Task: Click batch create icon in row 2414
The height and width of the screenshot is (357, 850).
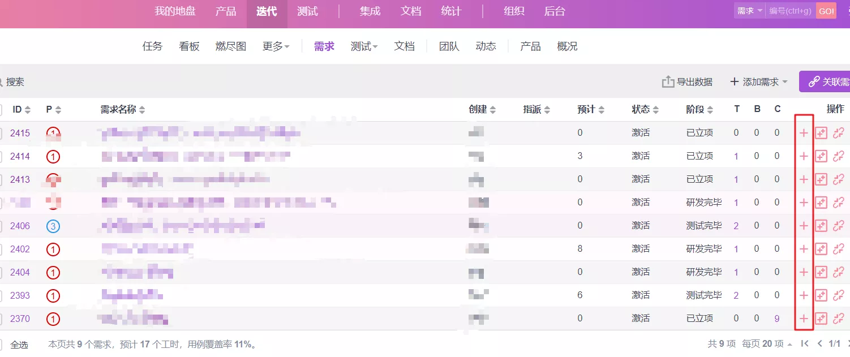Action: pos(821,156)
